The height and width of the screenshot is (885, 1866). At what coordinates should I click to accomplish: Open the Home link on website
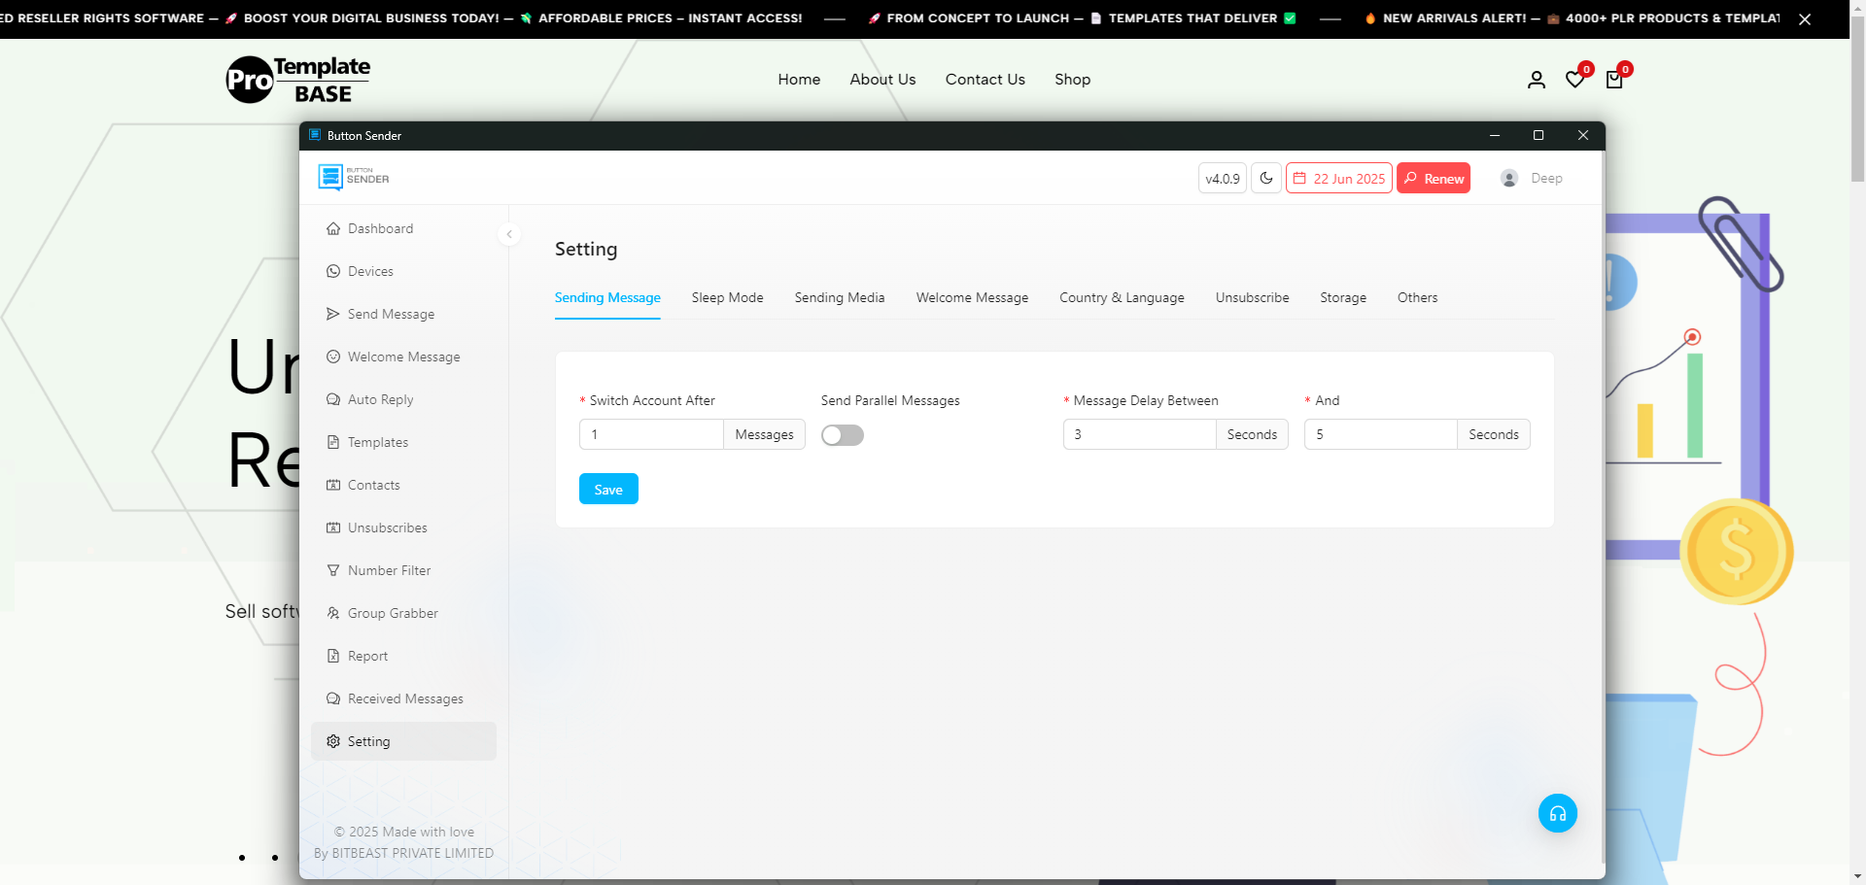tap(799, 80)
